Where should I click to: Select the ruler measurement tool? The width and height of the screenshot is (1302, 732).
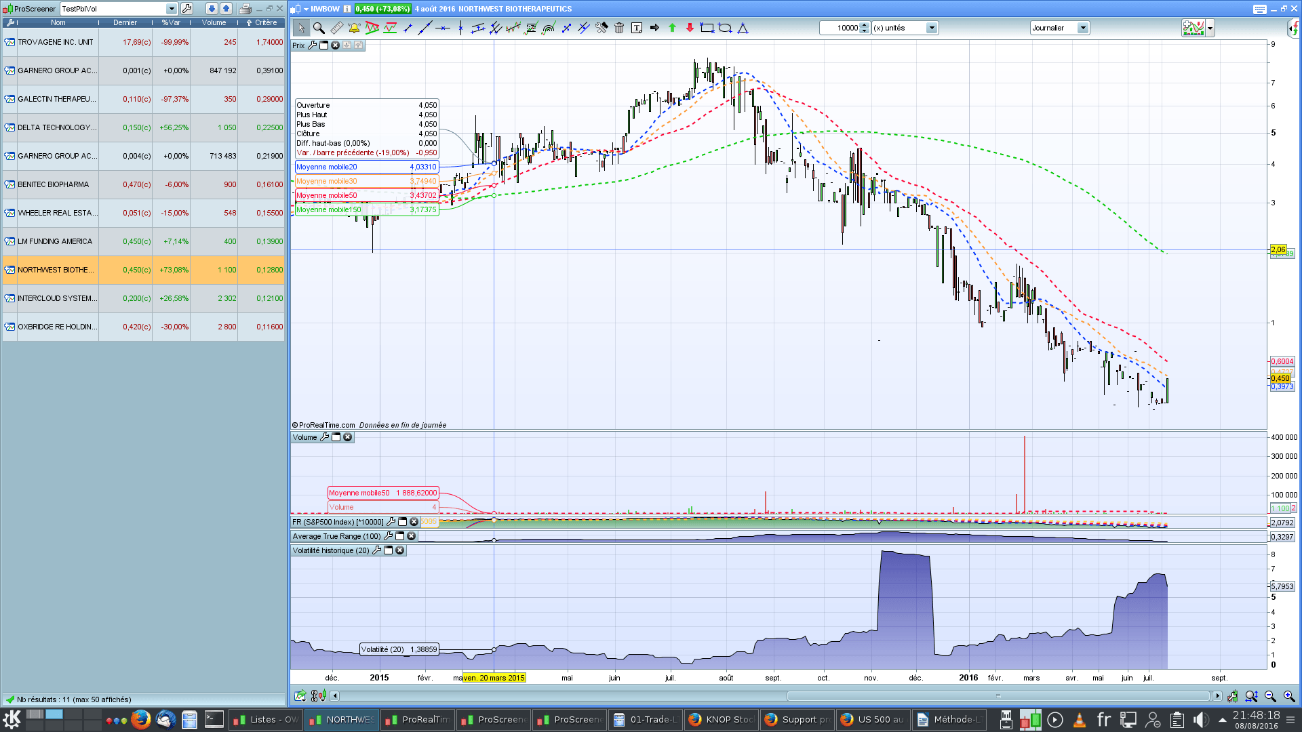click(x=336, y=28)
